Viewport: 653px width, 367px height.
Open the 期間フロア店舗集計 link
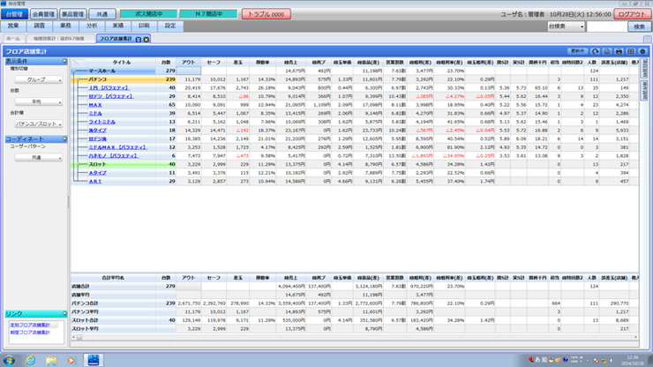pos(30,333)
